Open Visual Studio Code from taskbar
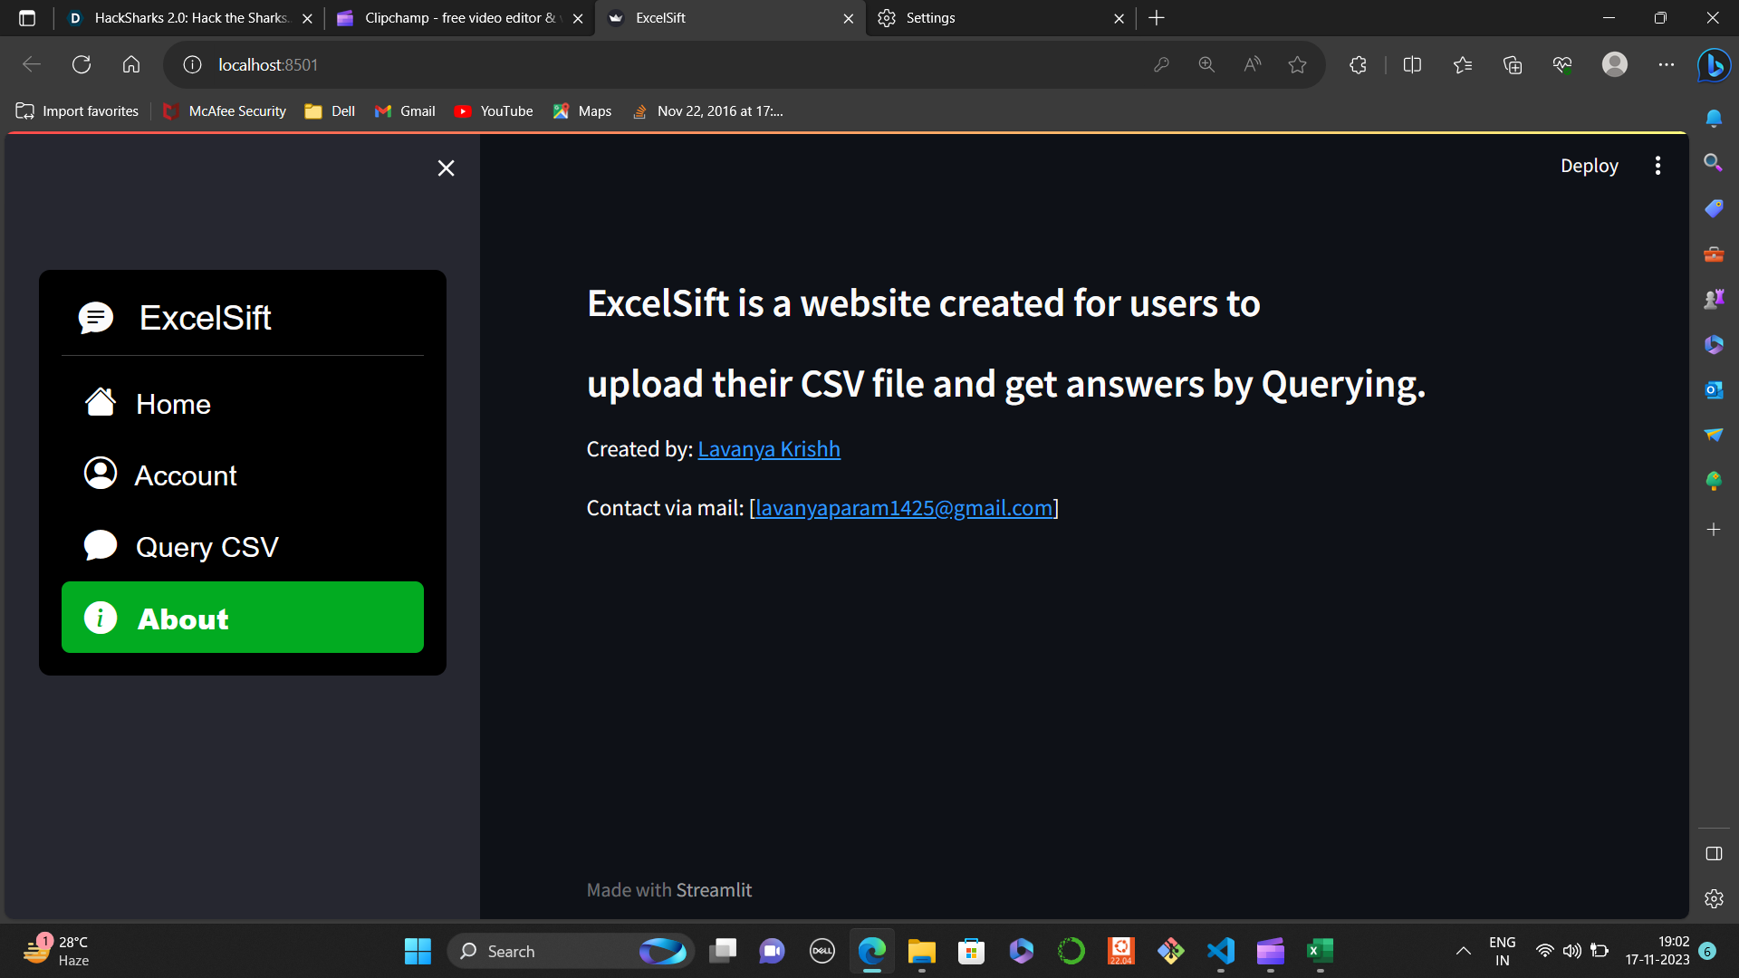Viewport: 1739px width, 978px height. pos(1220,951)
